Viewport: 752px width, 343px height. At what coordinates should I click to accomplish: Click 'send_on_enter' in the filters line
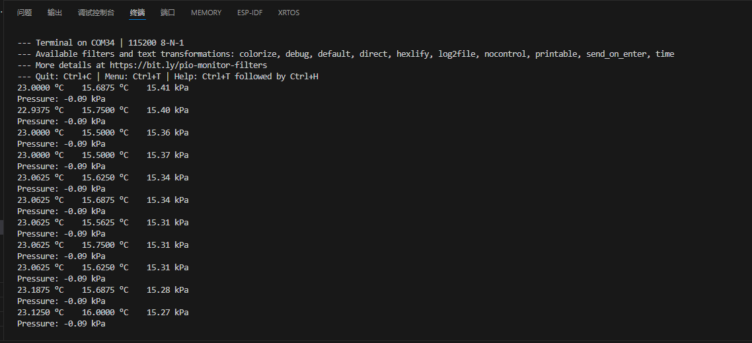point(617,54)
